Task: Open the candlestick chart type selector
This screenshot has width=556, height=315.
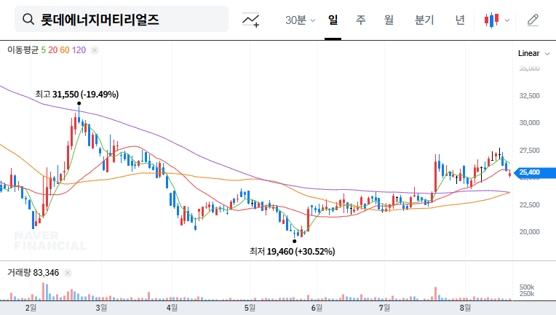Action: click(491, 20)
